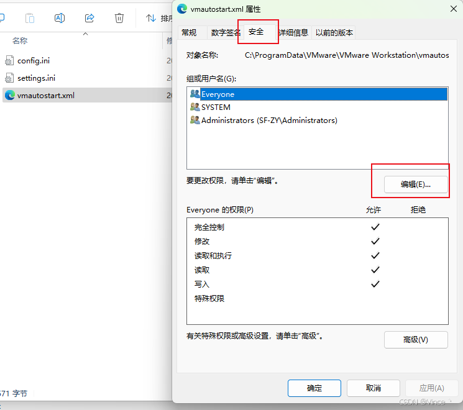463x410 pixels.
Task: Close the vmautostart.xml properties dialog
Action: (x=454, y=9)
